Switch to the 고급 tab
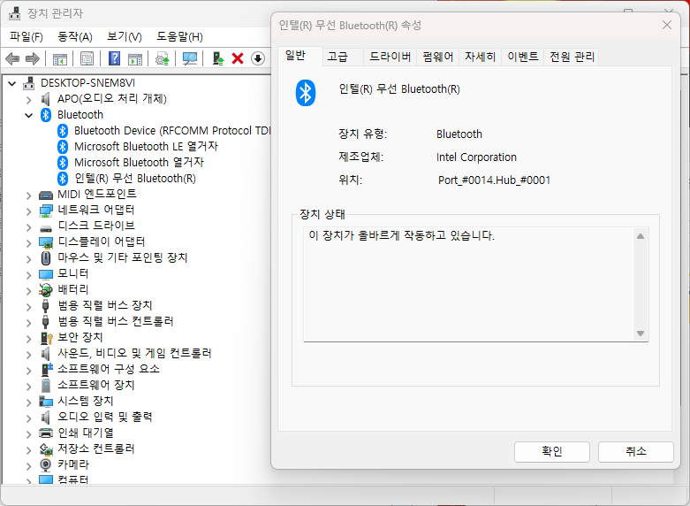This screenshot has height=506, width=690. point(343,57)
